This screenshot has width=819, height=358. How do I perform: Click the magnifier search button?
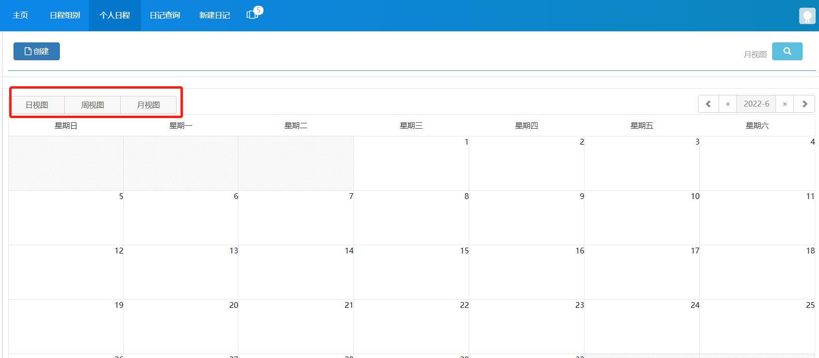click(787, 52)
